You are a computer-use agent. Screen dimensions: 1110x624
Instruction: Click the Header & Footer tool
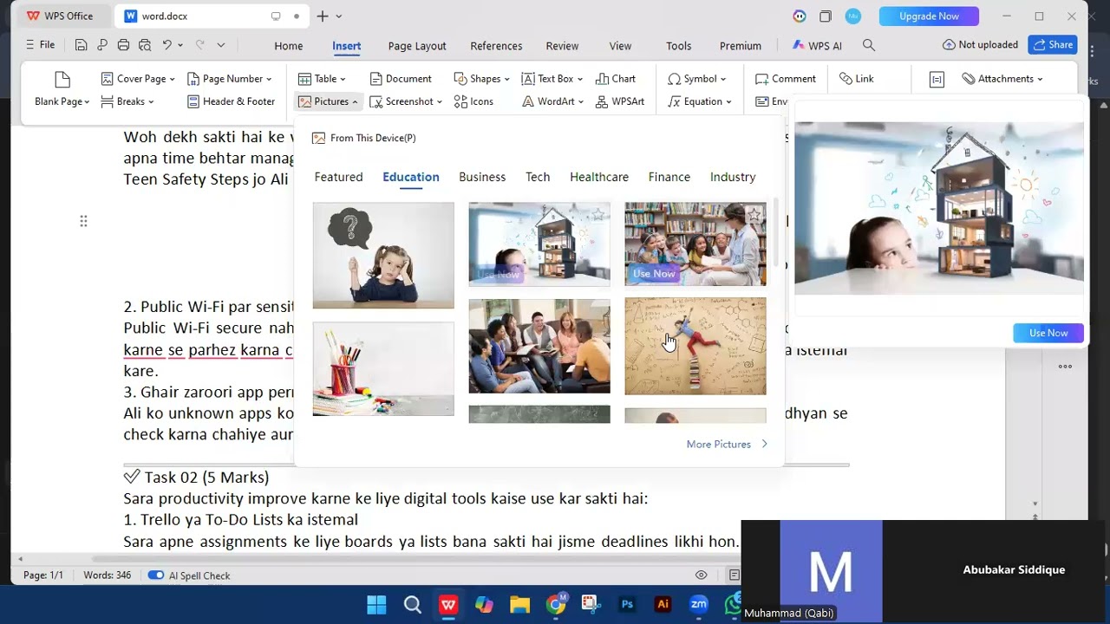click(231, 101)
